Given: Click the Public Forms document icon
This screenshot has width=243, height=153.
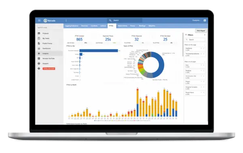Looking at the screenshot, I should [39, 43].
